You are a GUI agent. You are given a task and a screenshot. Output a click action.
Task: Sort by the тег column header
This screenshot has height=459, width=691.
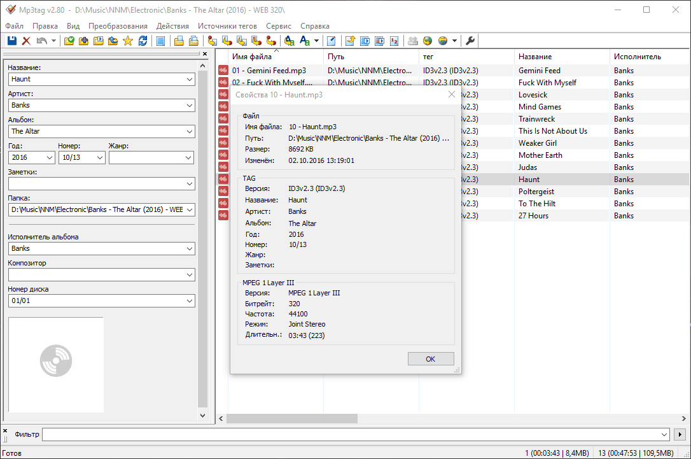466,57
